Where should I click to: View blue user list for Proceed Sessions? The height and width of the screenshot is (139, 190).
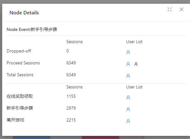[x=128, y=64]
